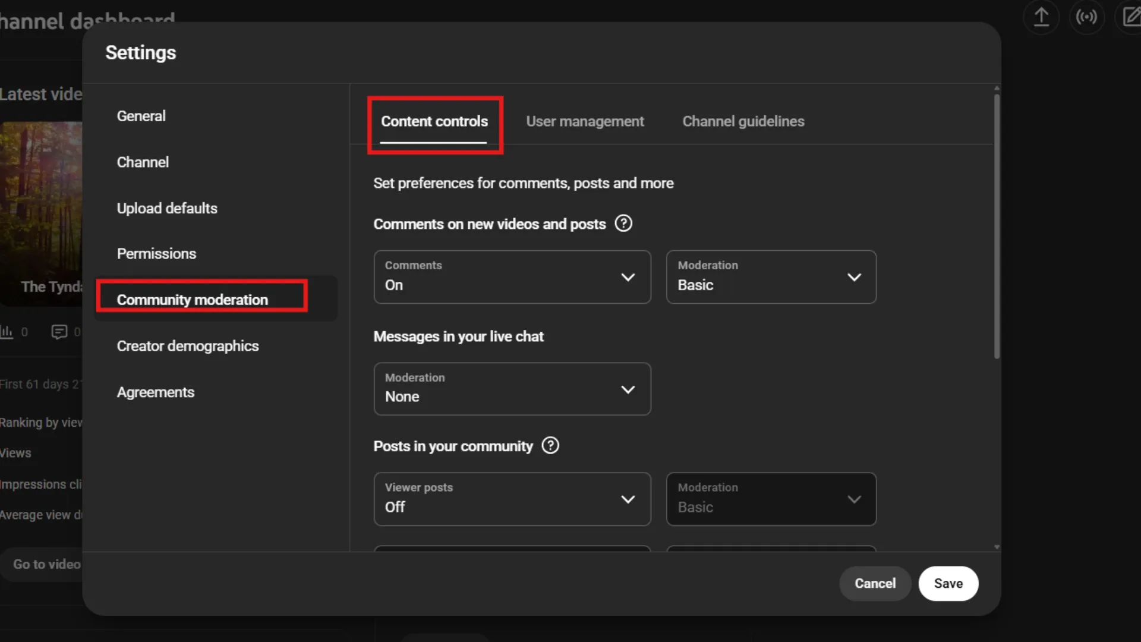The image size is (1141, 642).
Task: Expand the Comments On dropdown
Action: click(628, 277)
